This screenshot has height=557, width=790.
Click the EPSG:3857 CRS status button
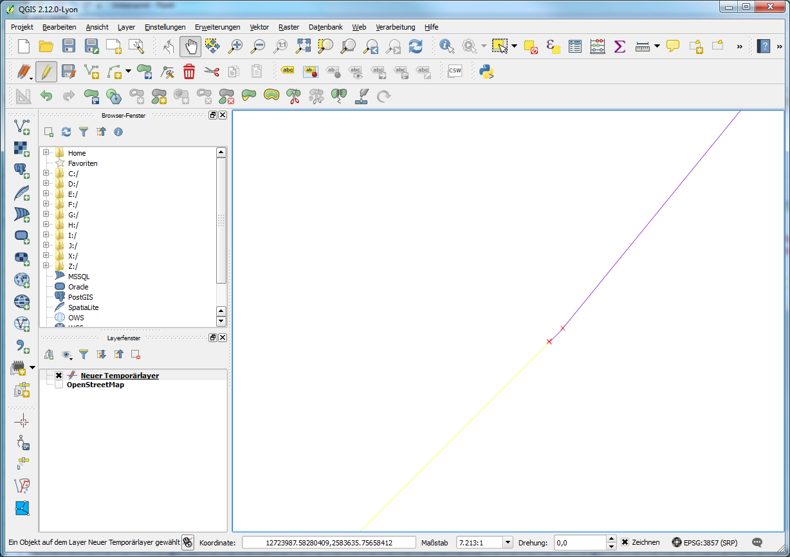coord(703,542)
